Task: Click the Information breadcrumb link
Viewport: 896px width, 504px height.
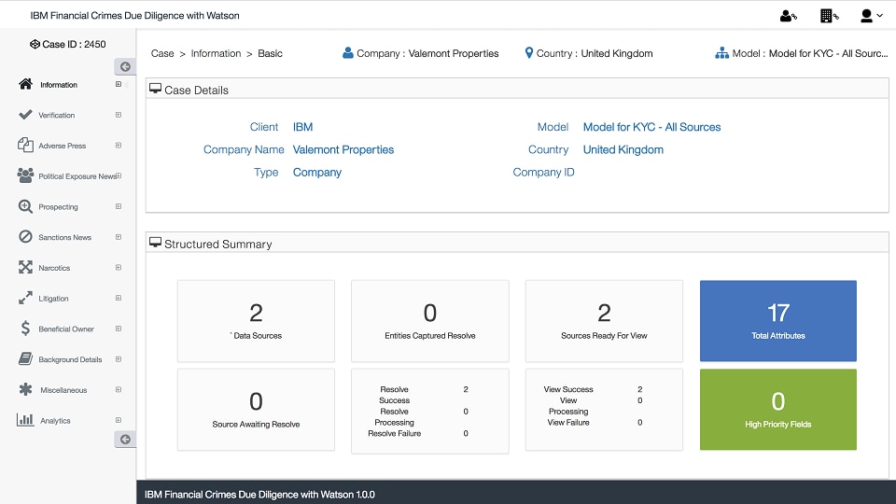Action: pos(216,53)
